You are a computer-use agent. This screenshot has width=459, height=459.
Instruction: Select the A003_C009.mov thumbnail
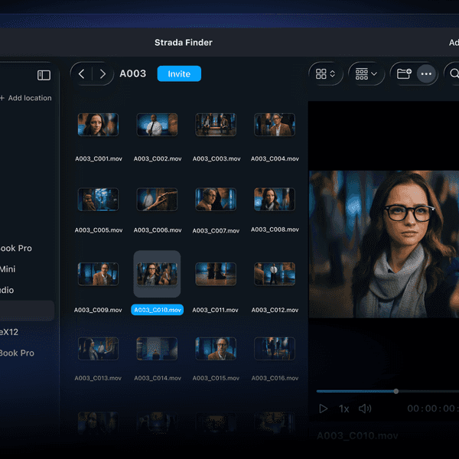(98, 274)
